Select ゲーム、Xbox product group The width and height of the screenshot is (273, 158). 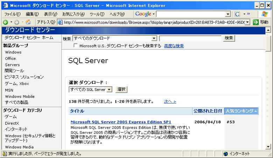17,84
